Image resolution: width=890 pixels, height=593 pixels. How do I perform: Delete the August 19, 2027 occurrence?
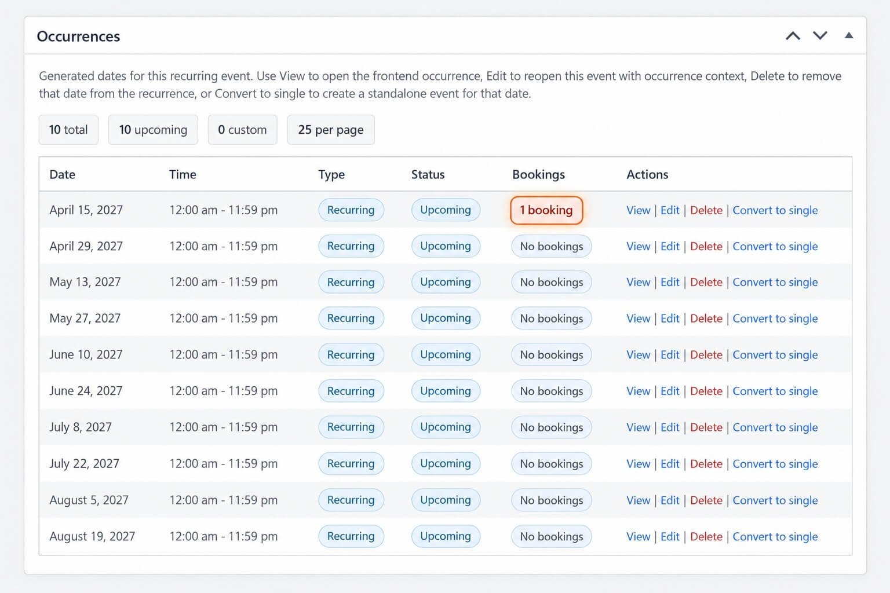pos(706,537)
